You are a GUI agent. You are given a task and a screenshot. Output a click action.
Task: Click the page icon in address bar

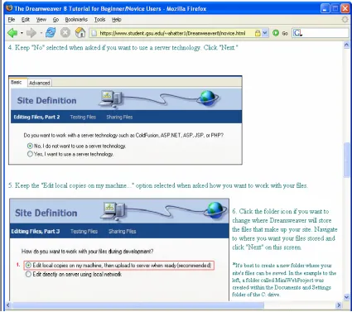pyautogui.click(x=94, y=33)
